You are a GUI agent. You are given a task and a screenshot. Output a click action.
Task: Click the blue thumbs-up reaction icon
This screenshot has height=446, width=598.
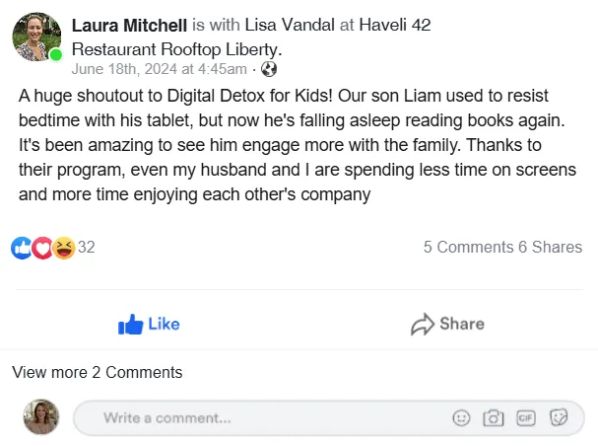(22, 248)
